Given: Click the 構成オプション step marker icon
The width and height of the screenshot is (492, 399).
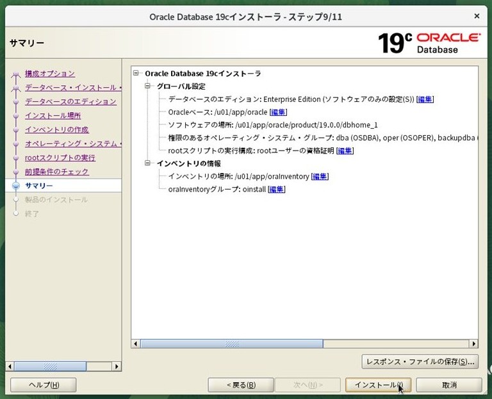Looking at the screenshot, I should tap(16, 74).
